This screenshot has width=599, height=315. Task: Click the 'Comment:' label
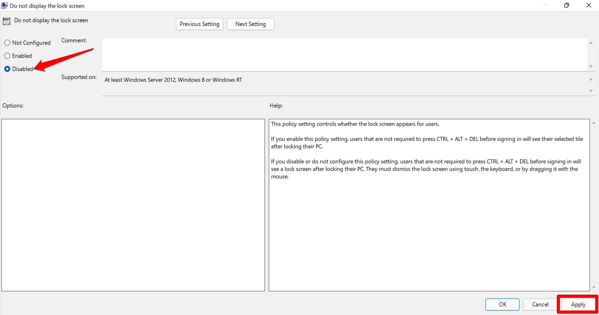click(x=74, y=41)
